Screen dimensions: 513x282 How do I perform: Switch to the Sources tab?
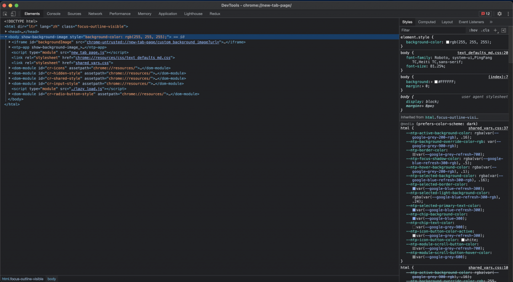point(74,14)
